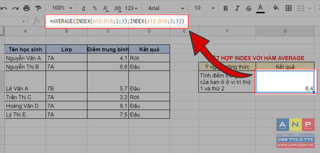Apply percent format
This screenshot has height=153, width=320.
[95, 8]
